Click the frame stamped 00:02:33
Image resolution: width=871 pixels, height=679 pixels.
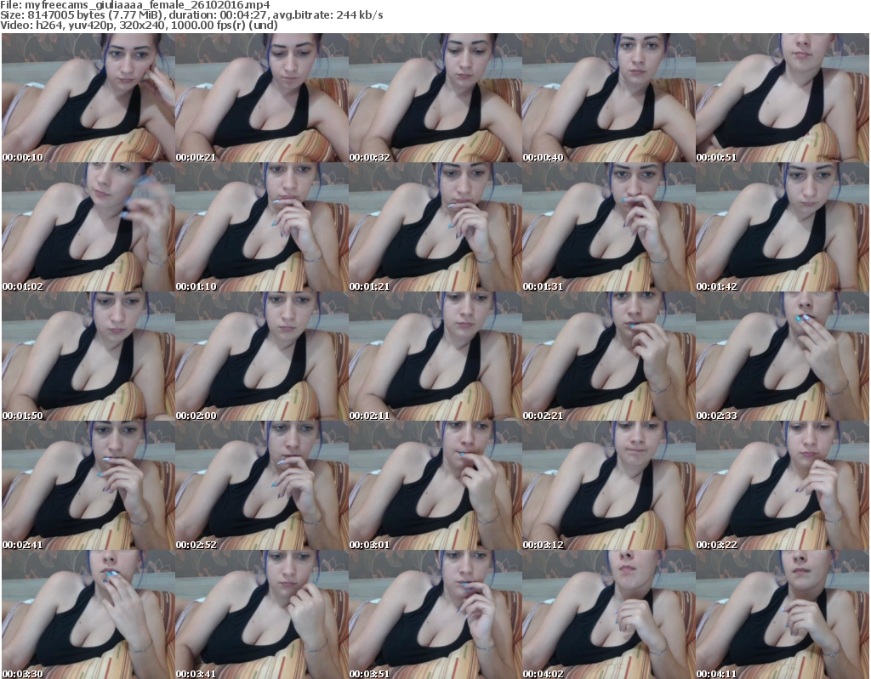click(x=783, y=356)
